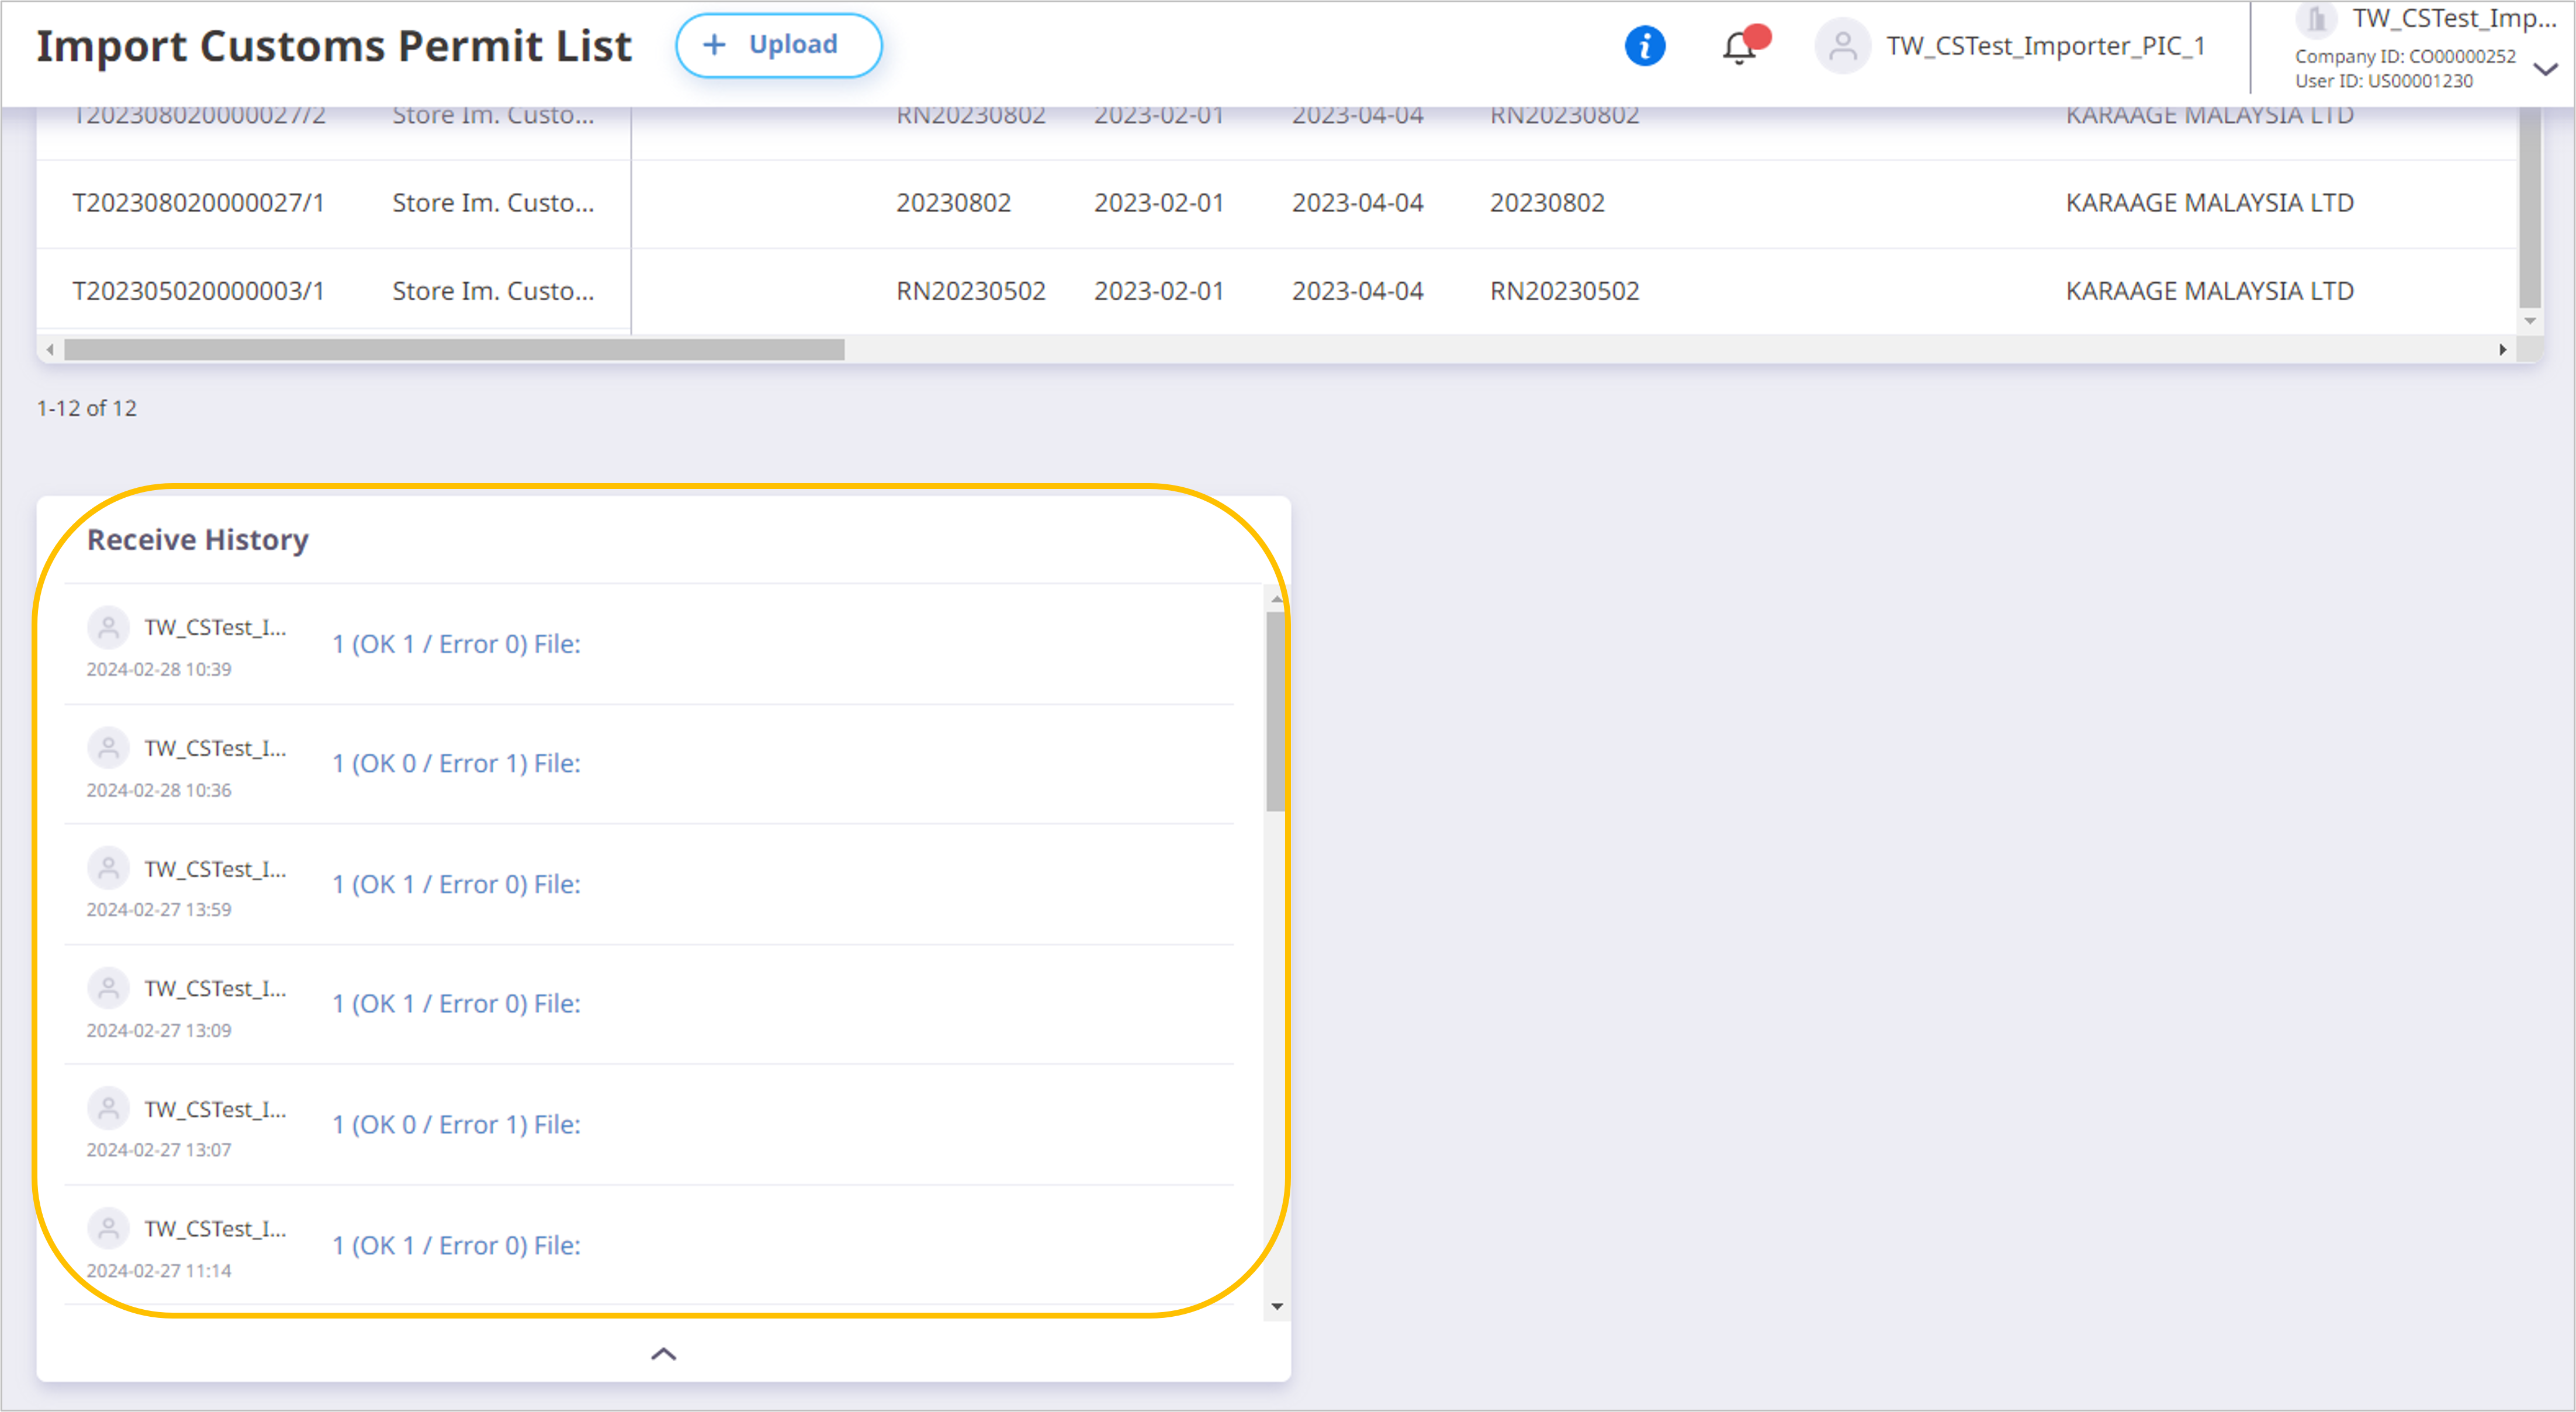Select permit row T202308020000027/1
This screenshot has width=2576, height=1412.
pyautogui.click(x=1276, y=204)
